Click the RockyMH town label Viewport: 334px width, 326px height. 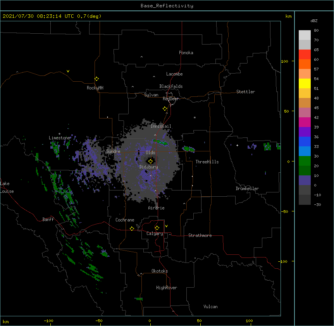pyautogui.click(x=95, y=88)
